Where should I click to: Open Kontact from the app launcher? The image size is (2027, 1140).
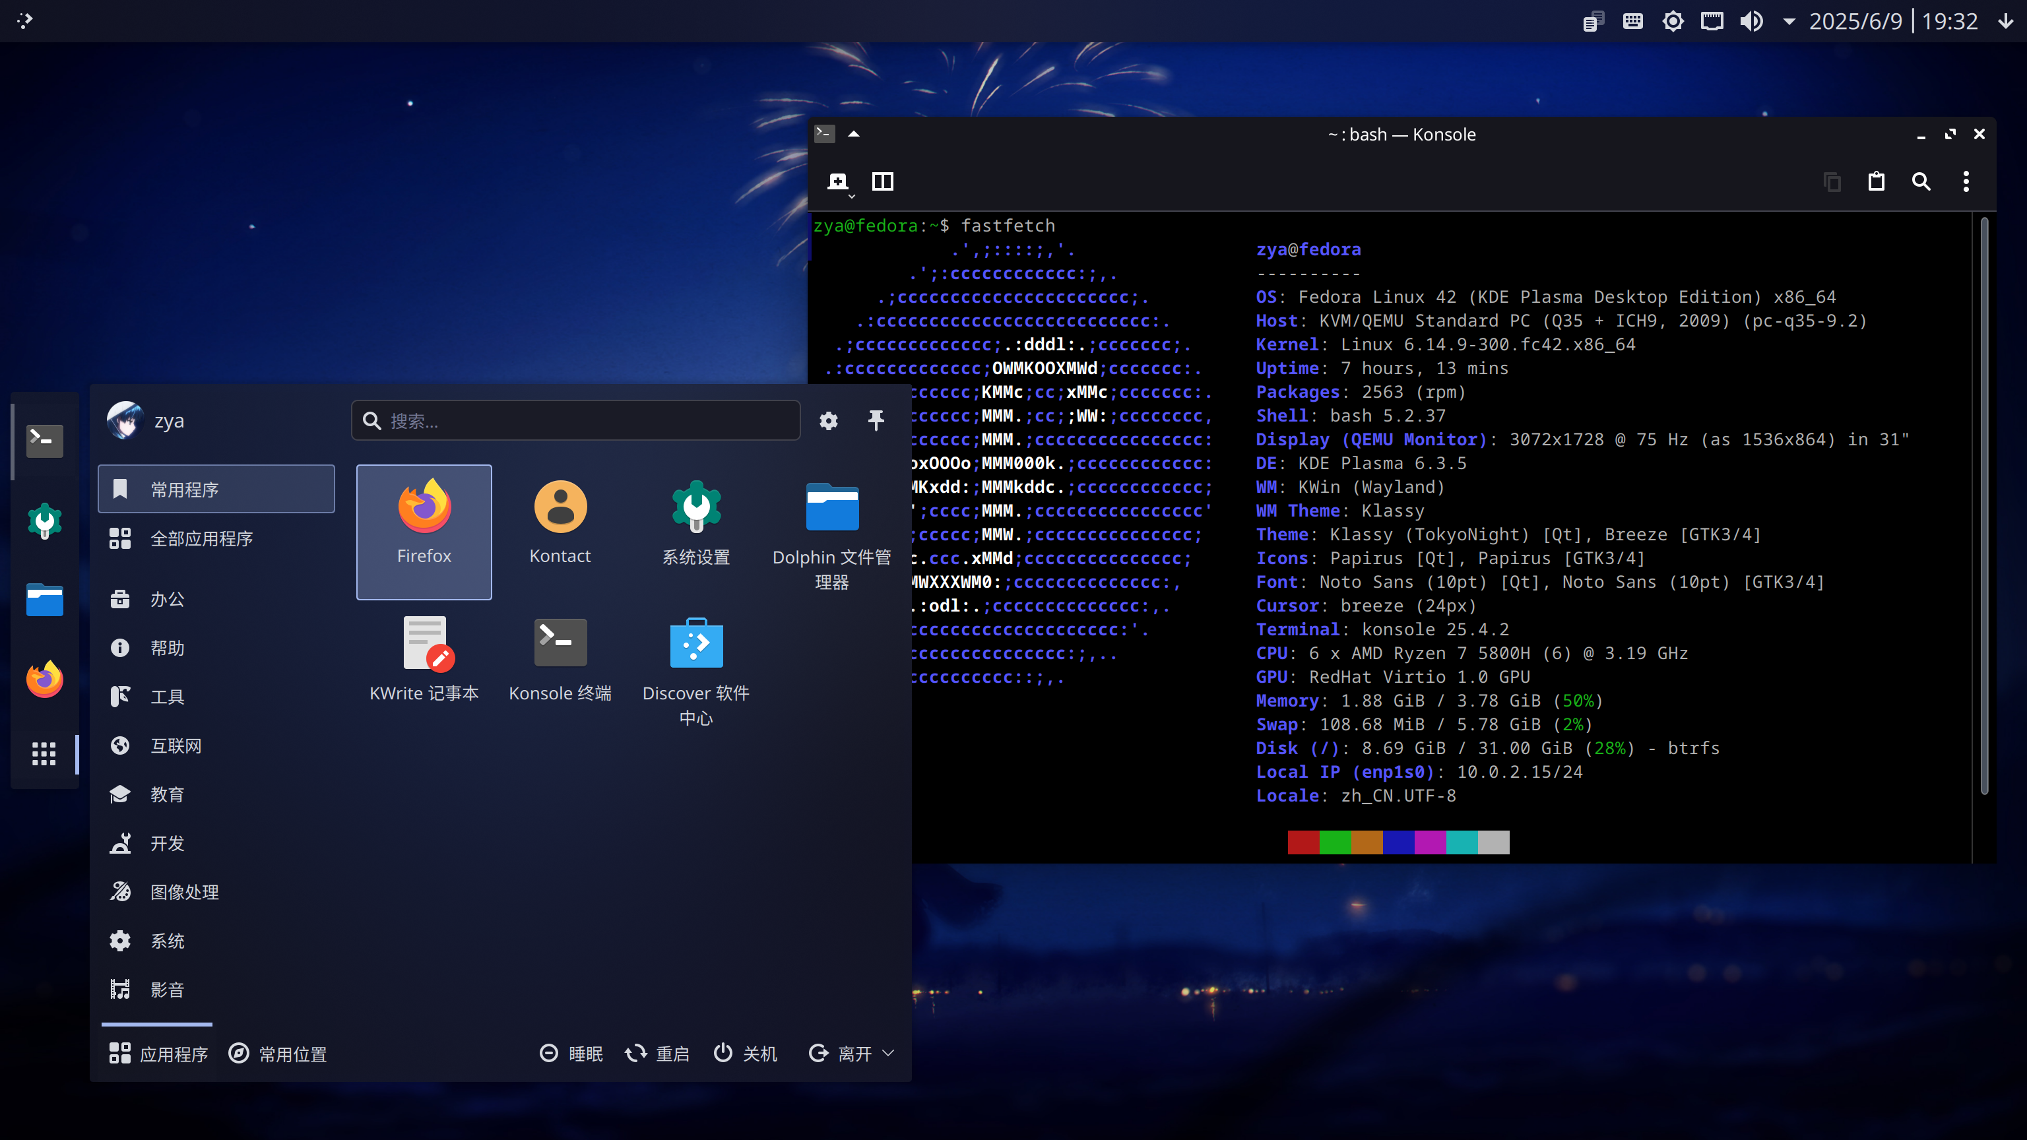tap(560, 532)
